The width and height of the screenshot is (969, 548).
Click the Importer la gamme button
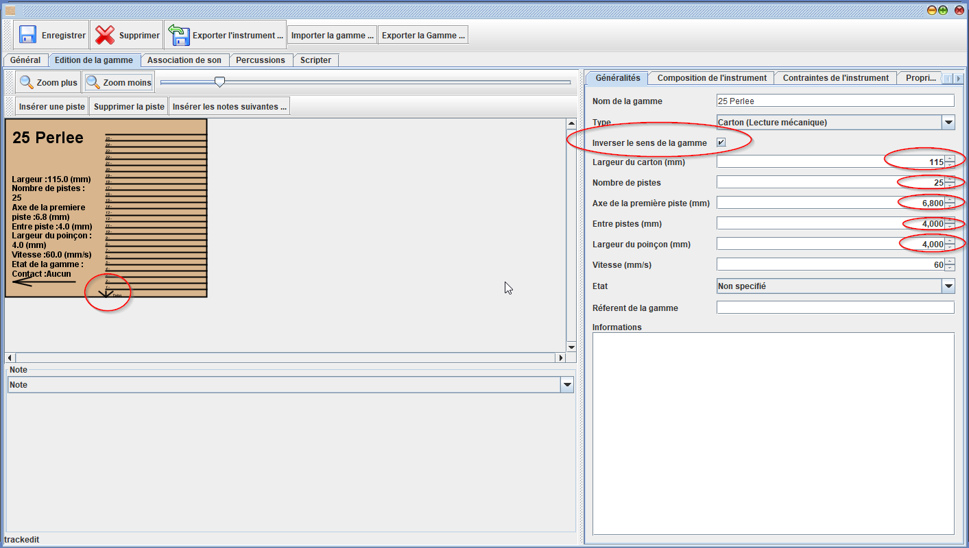pos(333,36)
